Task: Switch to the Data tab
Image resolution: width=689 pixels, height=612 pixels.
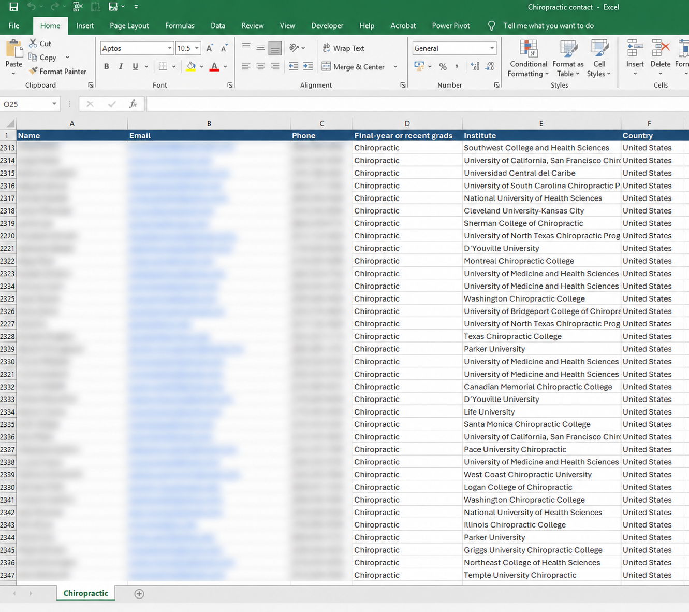Action: click(218, 25)
